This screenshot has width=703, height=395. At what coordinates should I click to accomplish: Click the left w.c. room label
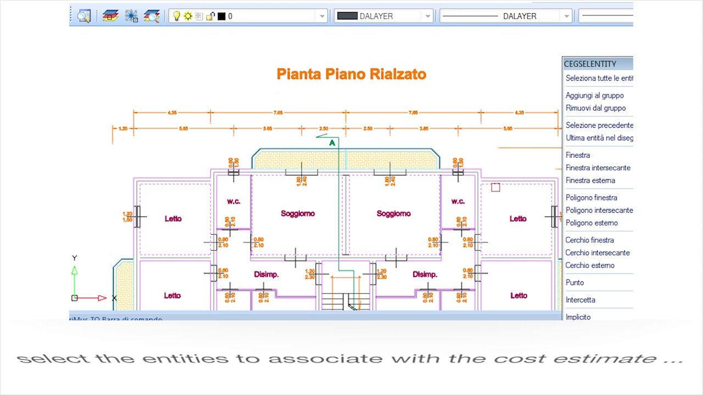[234, 201]
